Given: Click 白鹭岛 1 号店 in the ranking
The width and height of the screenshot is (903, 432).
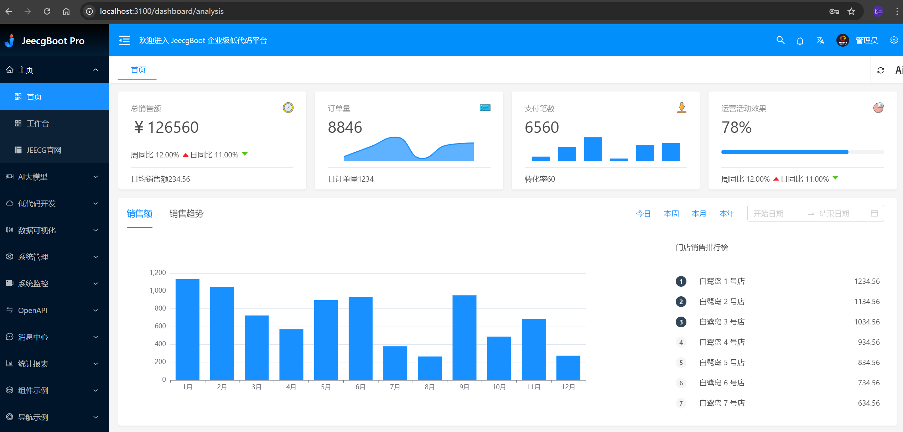Looking at the screenshot, I should [722, 281].
